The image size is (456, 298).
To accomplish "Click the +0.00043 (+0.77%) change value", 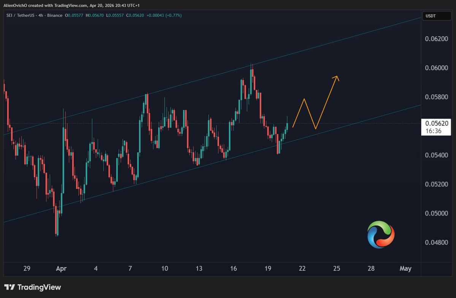I will pos(164,16).
